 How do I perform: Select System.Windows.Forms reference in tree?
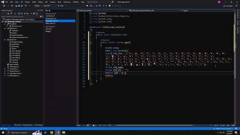click(20, 37)
